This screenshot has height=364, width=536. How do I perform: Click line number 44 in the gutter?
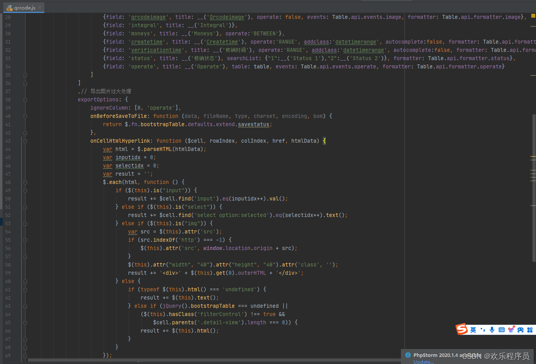pos(8,149)
